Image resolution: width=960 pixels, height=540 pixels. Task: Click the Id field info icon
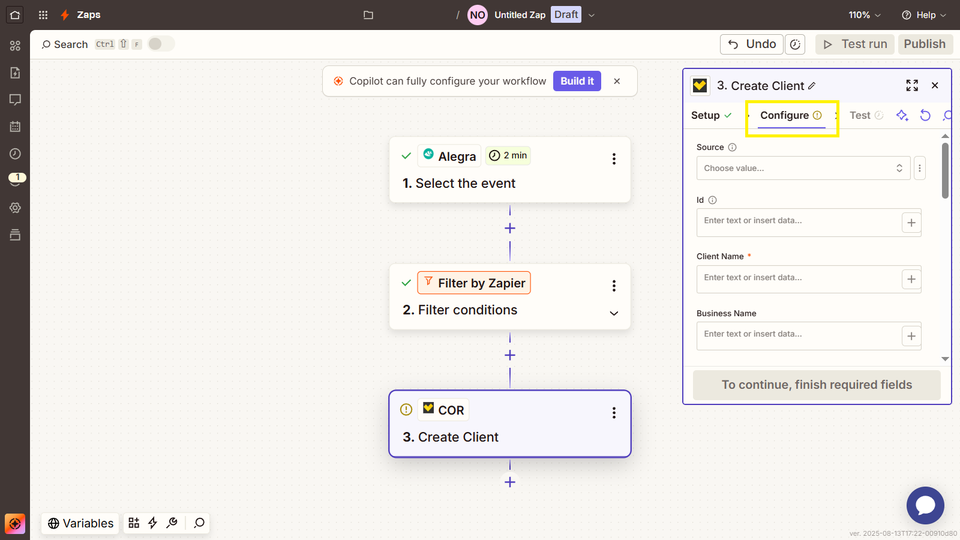coord(712,200)
